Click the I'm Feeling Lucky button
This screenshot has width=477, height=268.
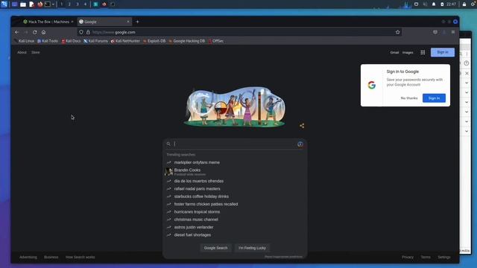252,248
